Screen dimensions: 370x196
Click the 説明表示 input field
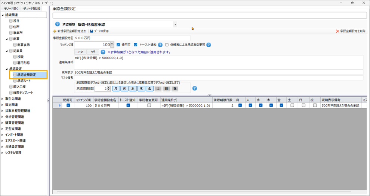[x=219, y=72]
